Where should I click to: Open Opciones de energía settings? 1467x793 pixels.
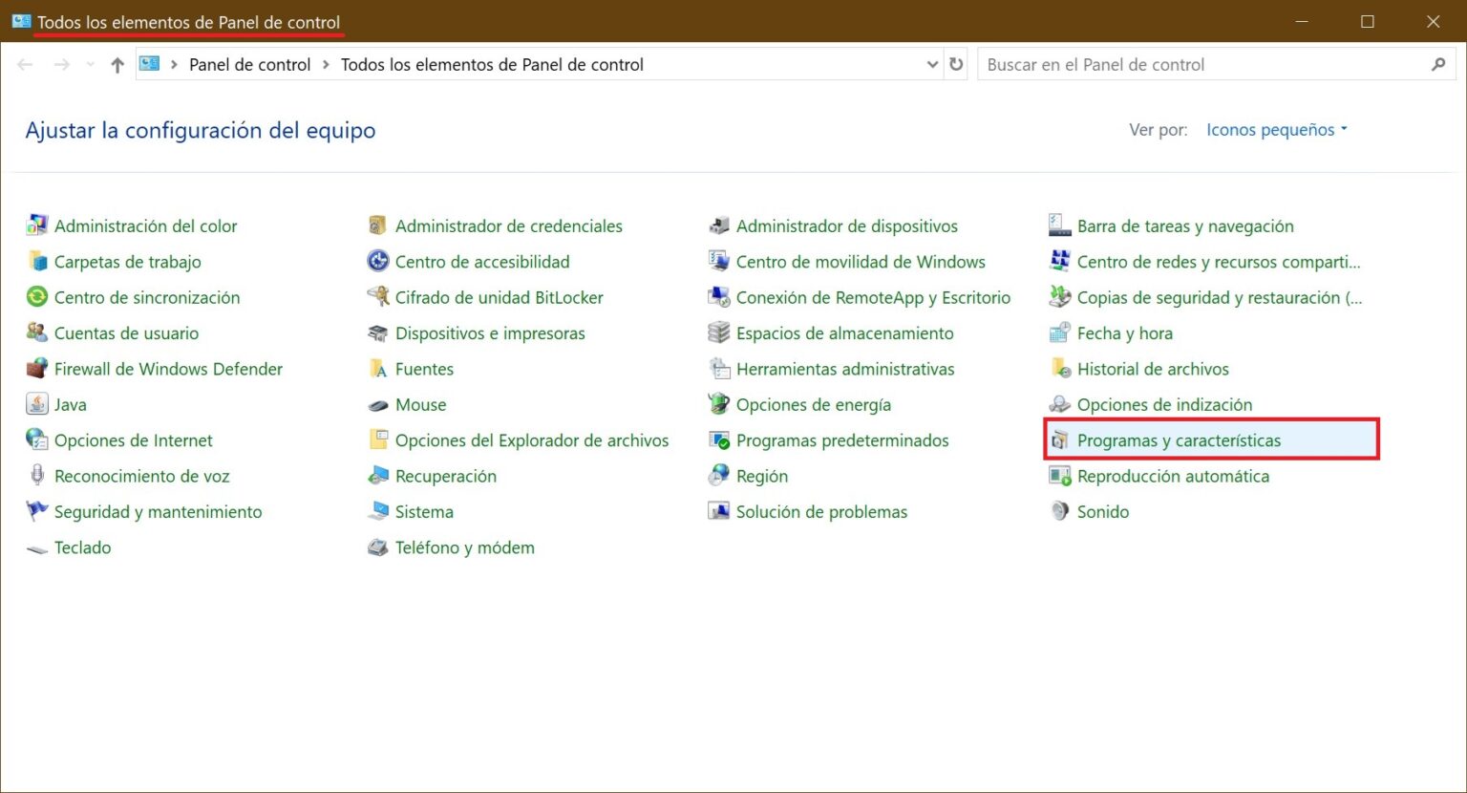point(813,404)
